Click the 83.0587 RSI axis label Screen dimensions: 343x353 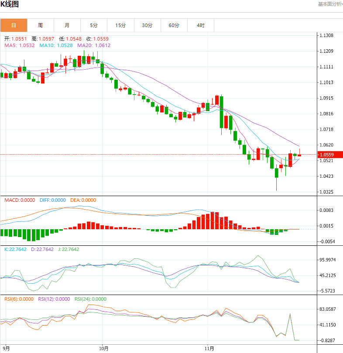point(328,309)
